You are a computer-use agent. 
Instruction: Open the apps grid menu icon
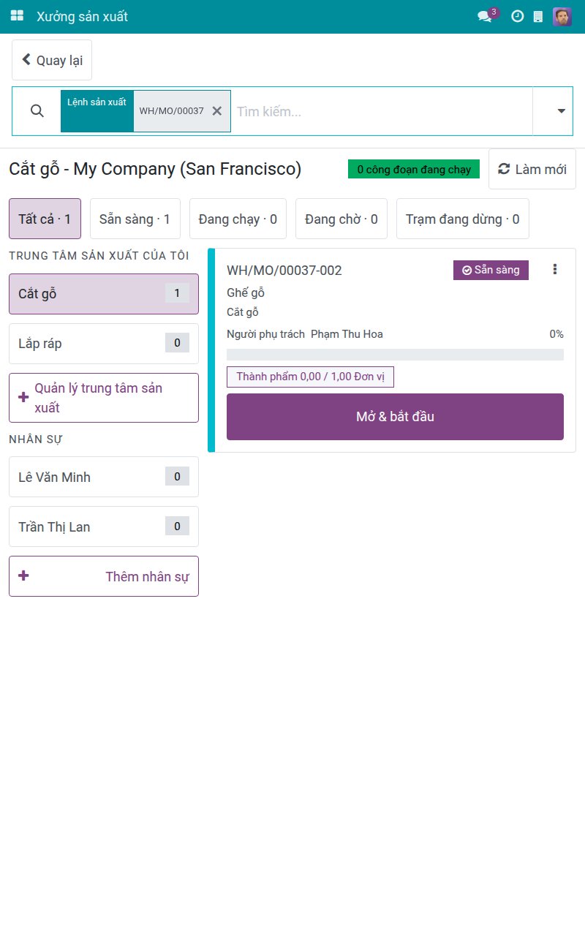click(x=17, y=16)
